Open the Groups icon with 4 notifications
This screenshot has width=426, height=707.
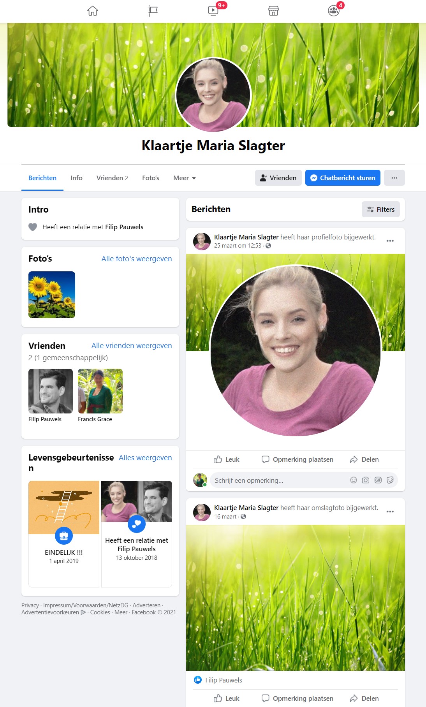click(x=334, y=11)
